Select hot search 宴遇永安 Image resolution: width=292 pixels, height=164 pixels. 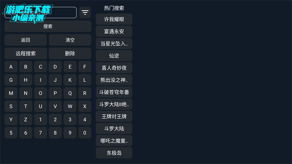click(x=114, y=31)
